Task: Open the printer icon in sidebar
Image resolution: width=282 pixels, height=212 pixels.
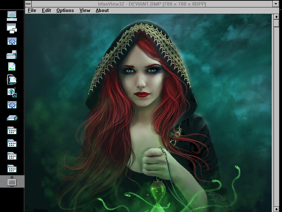Action: coord(12,55)
